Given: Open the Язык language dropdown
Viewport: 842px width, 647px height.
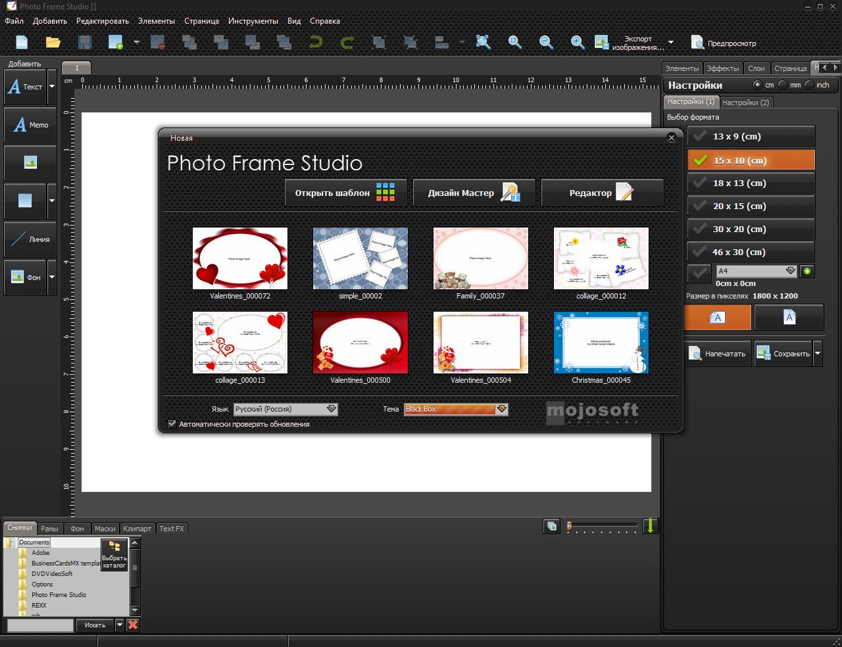Looking at the screenshot, I should pyautogui.click(x=285, y=409).
